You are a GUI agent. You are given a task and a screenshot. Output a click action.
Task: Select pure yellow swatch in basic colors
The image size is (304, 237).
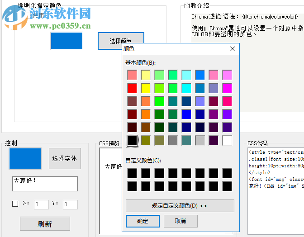146,88
